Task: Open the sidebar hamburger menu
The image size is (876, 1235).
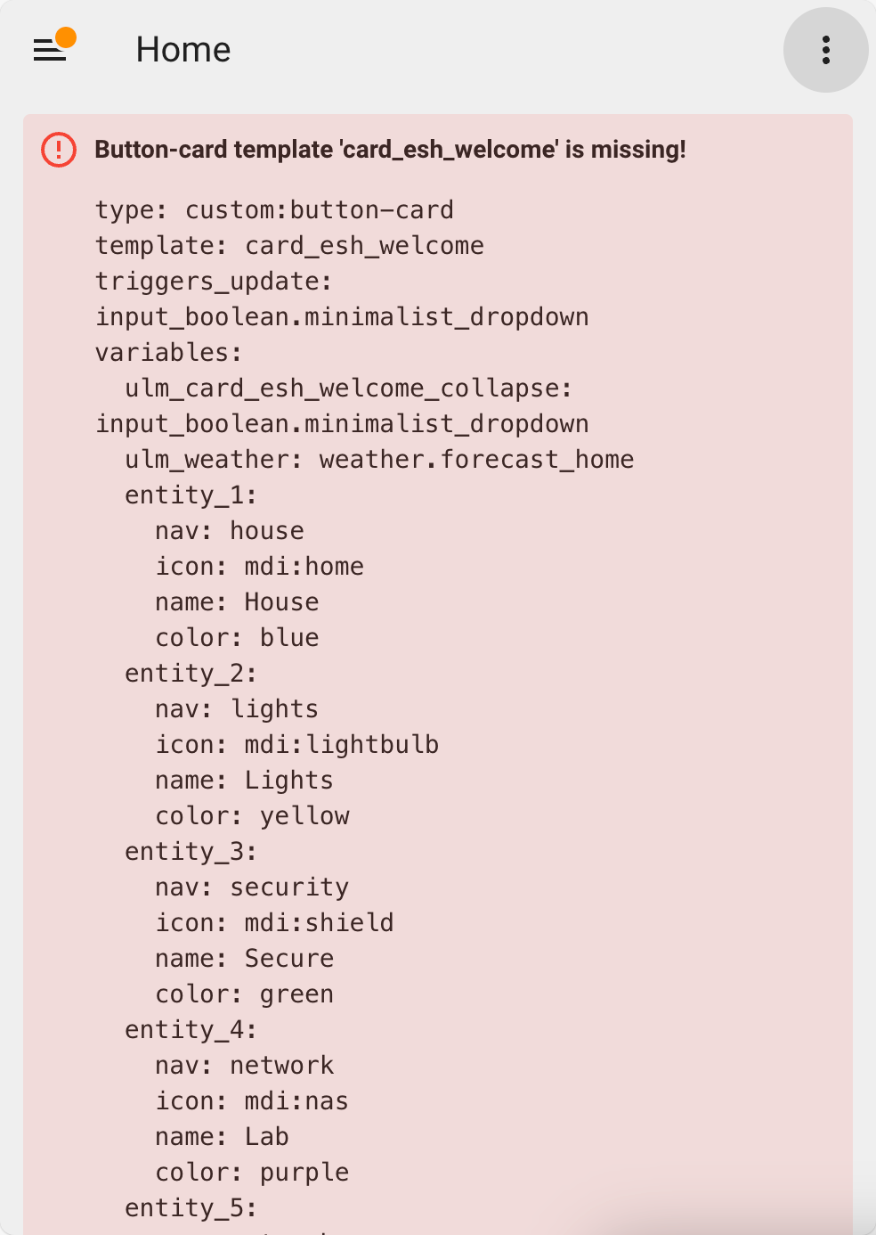Action: click(49, 51)
